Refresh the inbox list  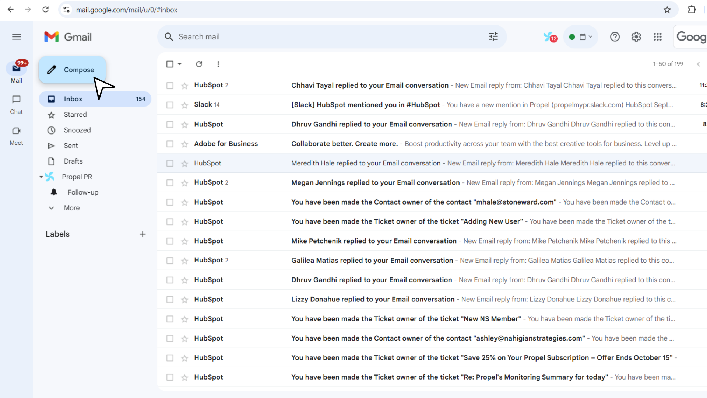tap(199, 64)
